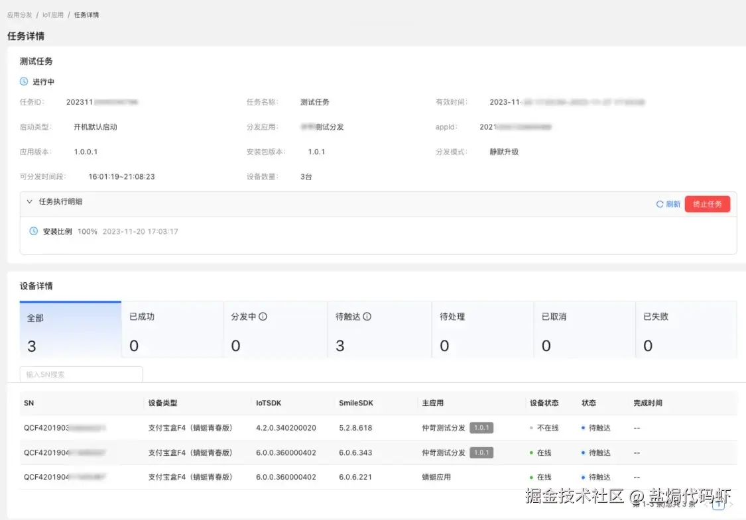The width and height of the screenshot is (746, 520).
Task: Click the 完成时间 column header
Action: pyautogui.click(x=648, y=403)
